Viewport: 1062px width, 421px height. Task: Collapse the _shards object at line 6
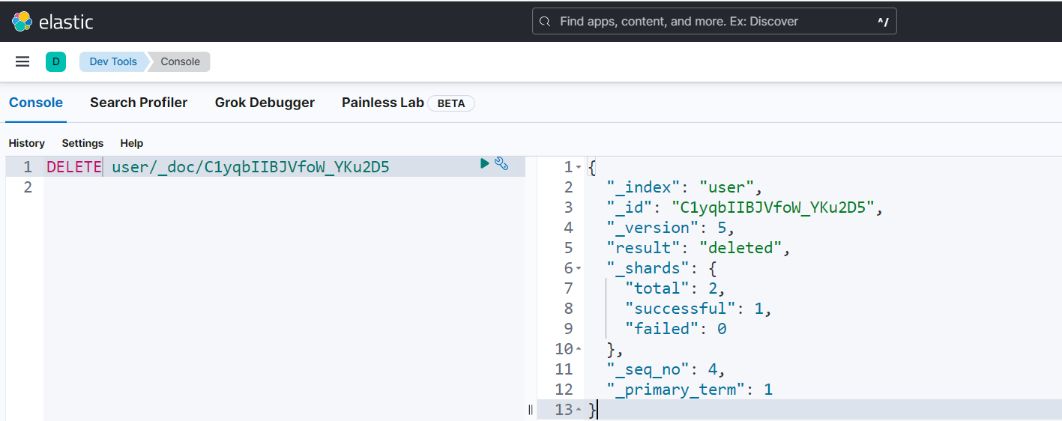pos(579,268)
